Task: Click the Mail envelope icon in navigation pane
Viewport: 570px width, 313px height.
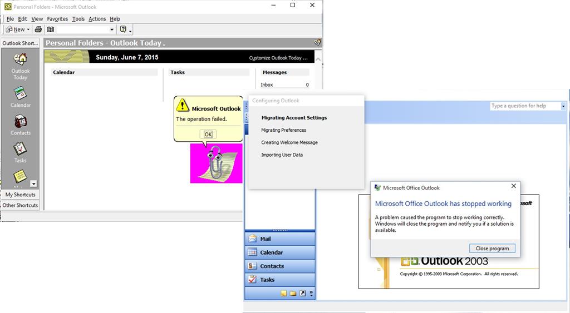Action: pyautogui.click(x=252, y=239)
